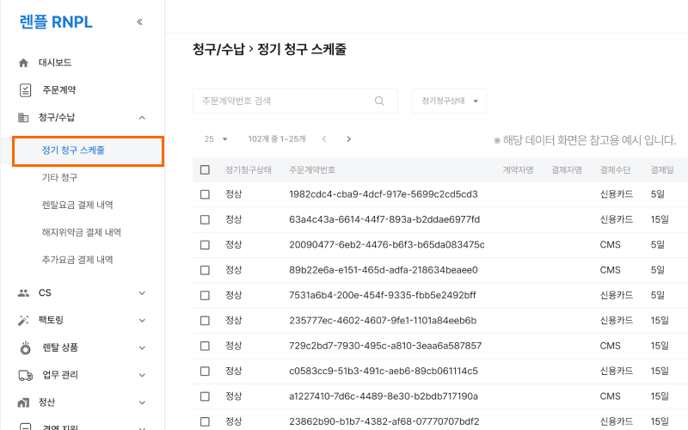Toggle the select-all header checkbox
The image size is (688, 430).
coord(205,169)
